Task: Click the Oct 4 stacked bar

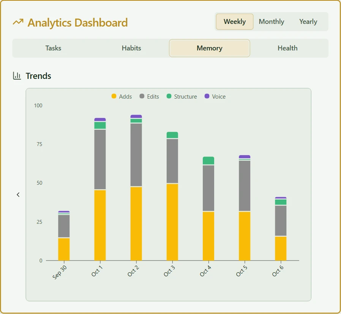Action: click(x=208, y=209)
